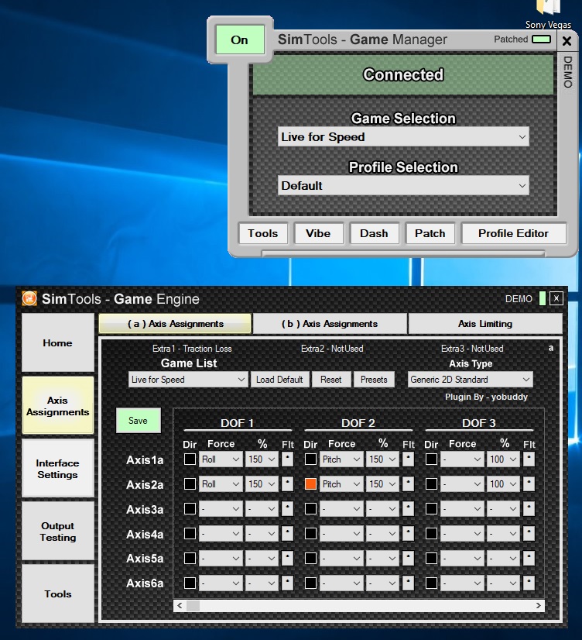The image size is (582, 640).
Task: Open Axis Assignments sidebar section
Action: click(x=57, y=406)
